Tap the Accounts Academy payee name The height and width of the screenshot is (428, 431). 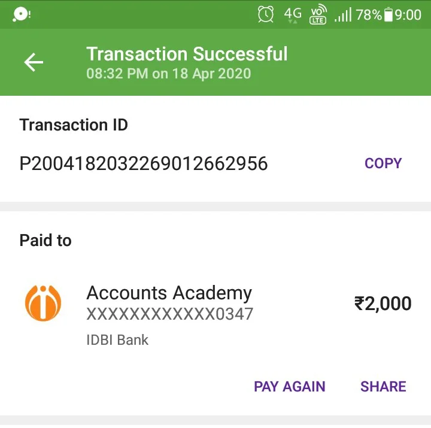click(169, 293)
